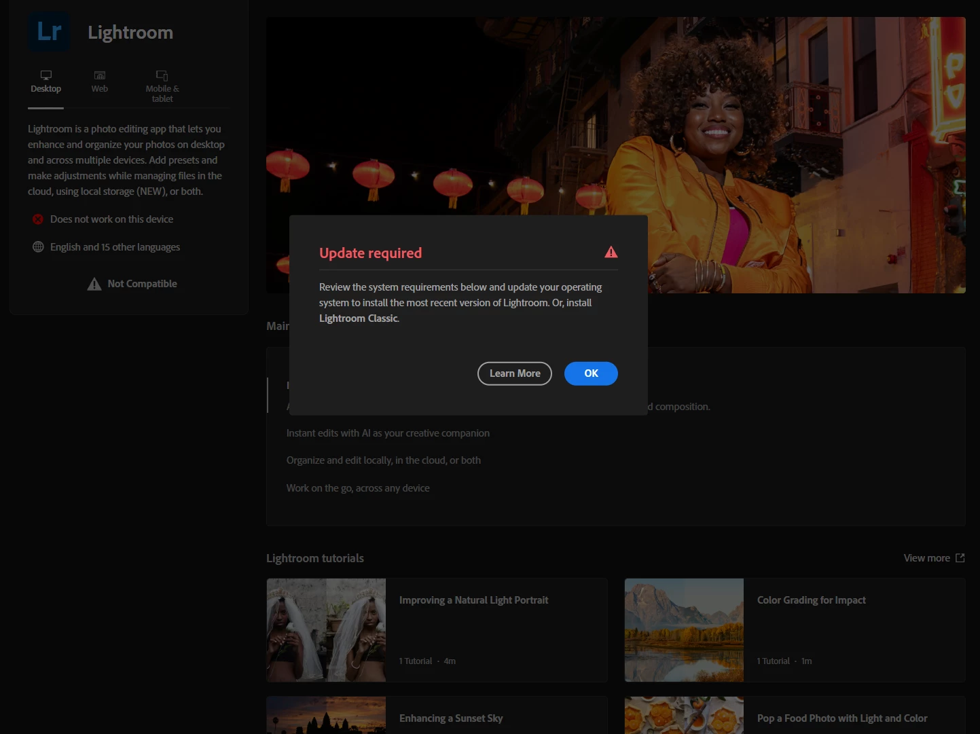This screenshot has height=734, width=980.
Task: Open the Lightroom Classic link in dialog
Action: (359, 318)
